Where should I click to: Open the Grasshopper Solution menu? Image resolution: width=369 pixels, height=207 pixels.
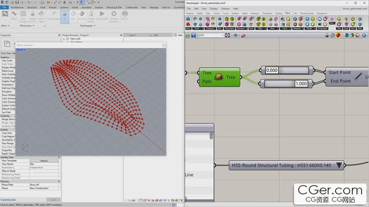[x=225, y=8]
